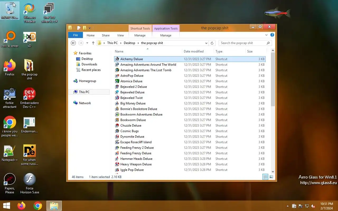Image resolution: width=338 pixels, height=211 pixels.
Task: Select Embarcadero Dev-C++ desktop icon
Action: coord(30,98)
